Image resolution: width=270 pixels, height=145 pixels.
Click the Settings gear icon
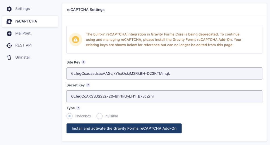[9, 9]
